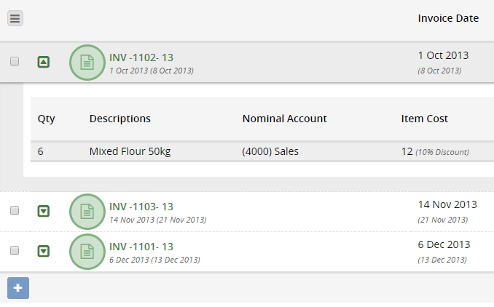Open the INV -1102- 13 invoice link
This screenshot has height=307, width=494.
pyautogui.click(x=141, y=57)
